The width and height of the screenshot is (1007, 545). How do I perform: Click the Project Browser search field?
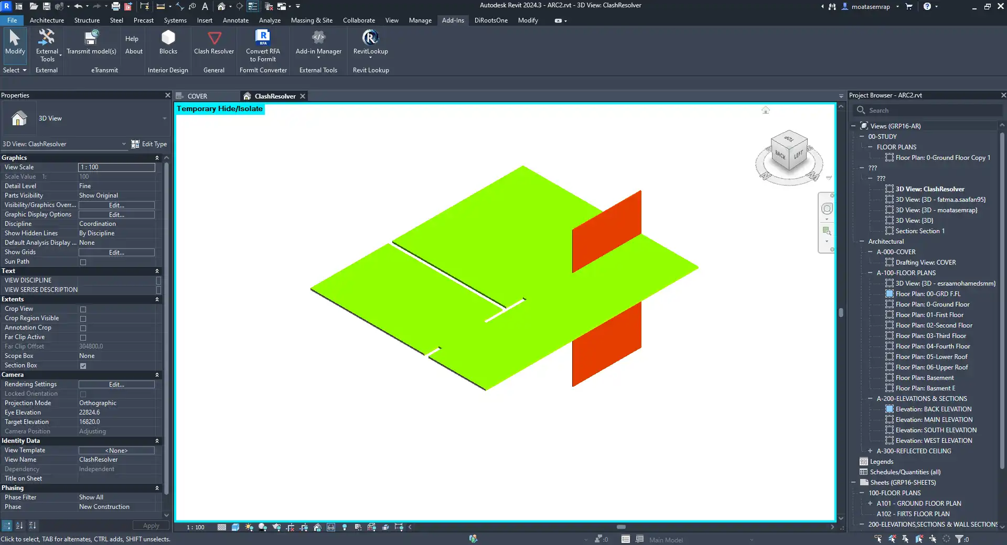[928, 111]
